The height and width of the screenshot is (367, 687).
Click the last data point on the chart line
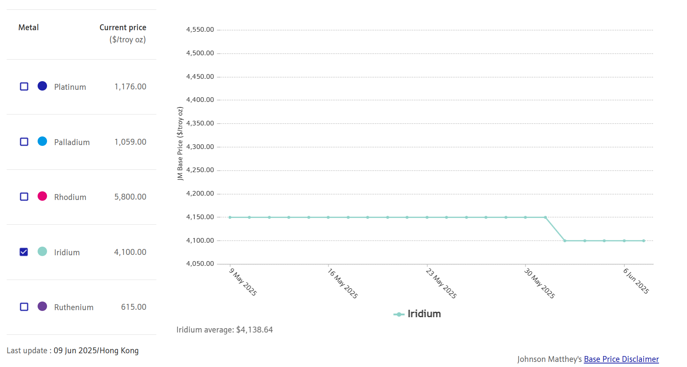pos(643,241)
